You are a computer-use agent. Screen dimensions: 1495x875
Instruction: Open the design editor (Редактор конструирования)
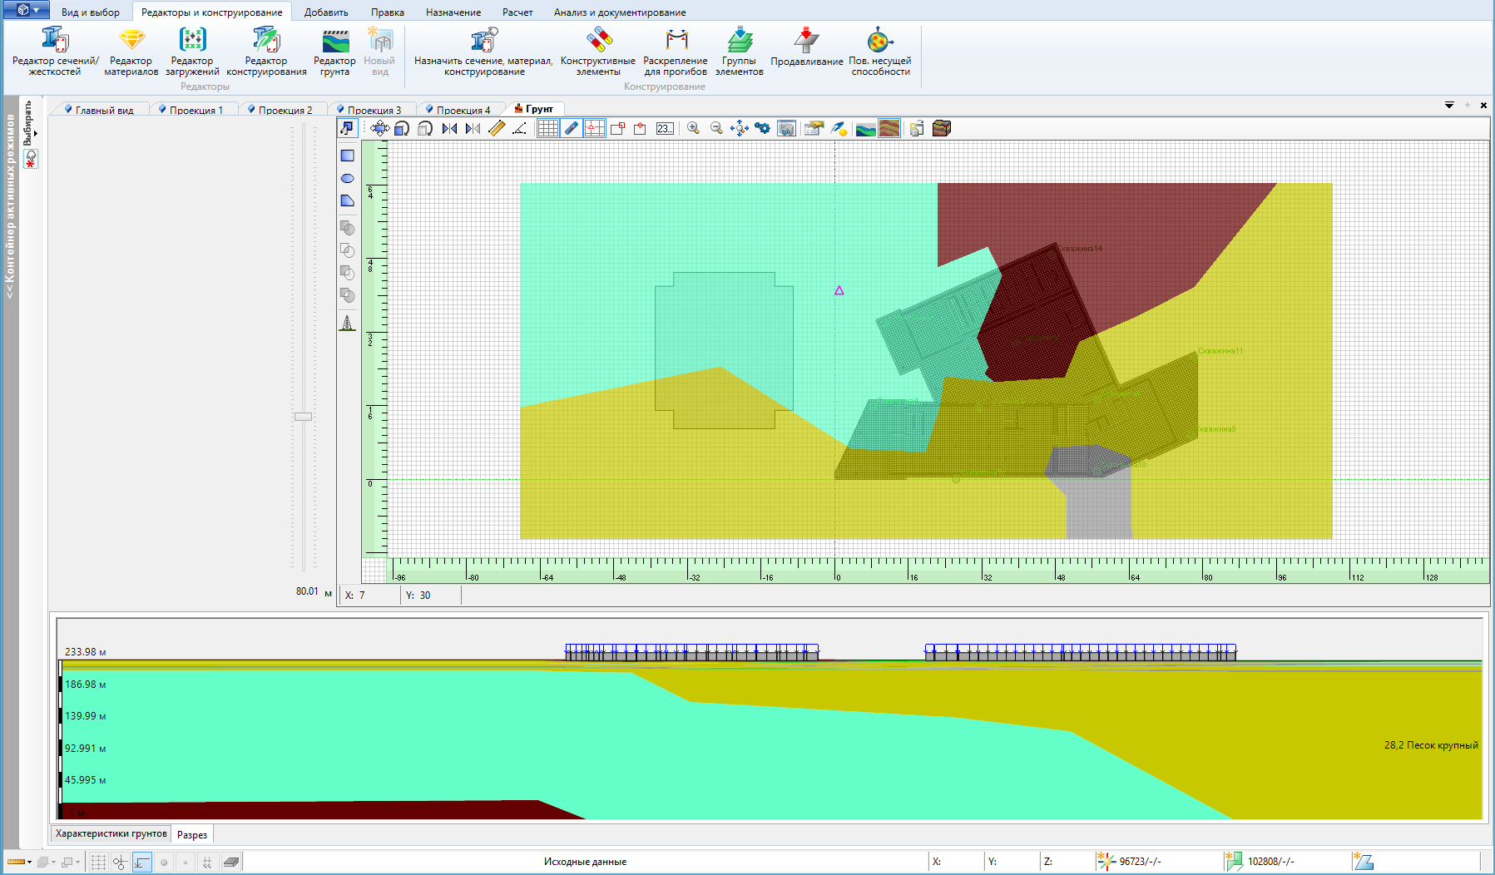tap(266, 51)
